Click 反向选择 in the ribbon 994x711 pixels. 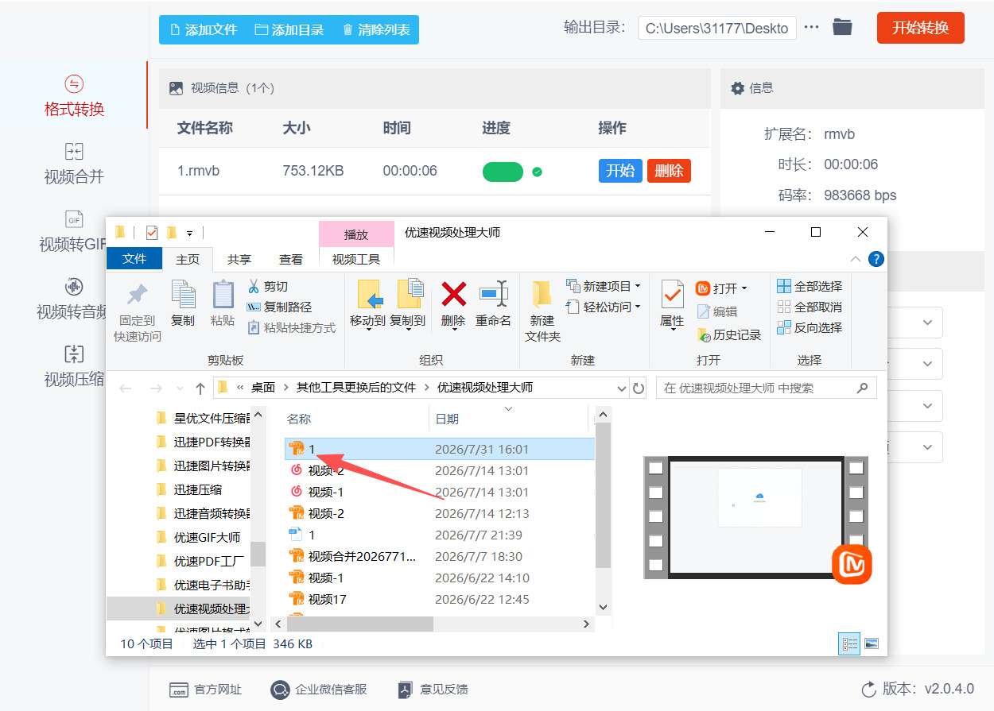pyautogui.click(x=810, y=327)
